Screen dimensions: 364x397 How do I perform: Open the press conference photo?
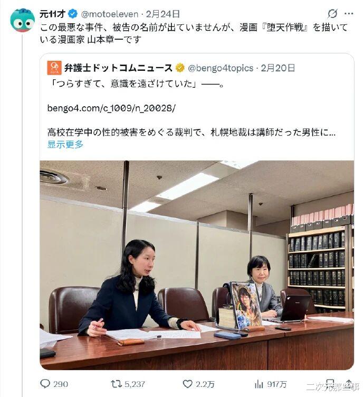click(197, 265)
